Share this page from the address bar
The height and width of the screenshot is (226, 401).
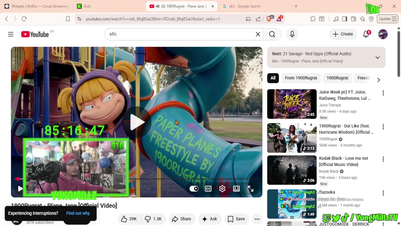(258, 19)
